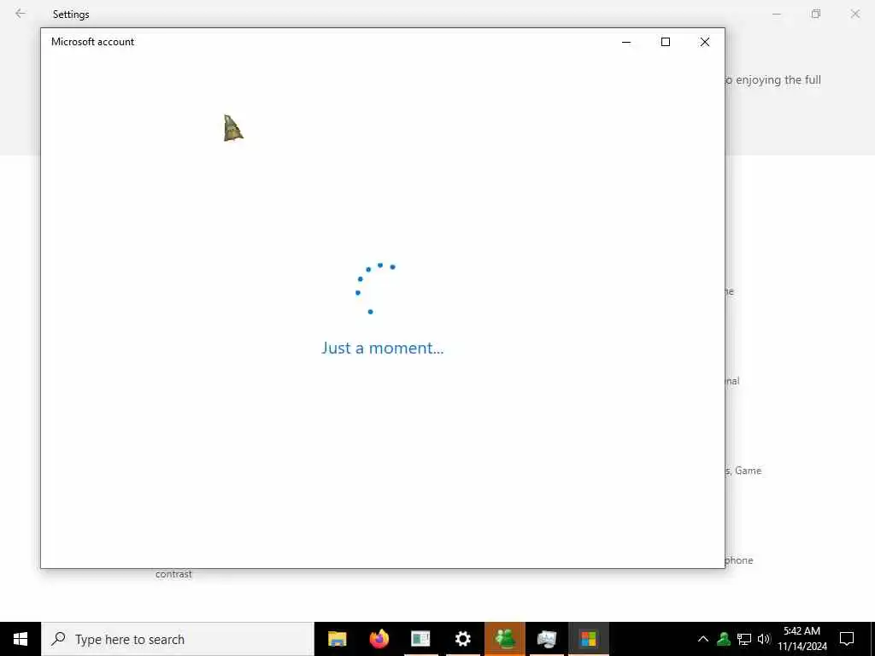This screenshot has width=875, height=656.
Task: Launch Firefox from the taskbar
Action: coord(379,639)
